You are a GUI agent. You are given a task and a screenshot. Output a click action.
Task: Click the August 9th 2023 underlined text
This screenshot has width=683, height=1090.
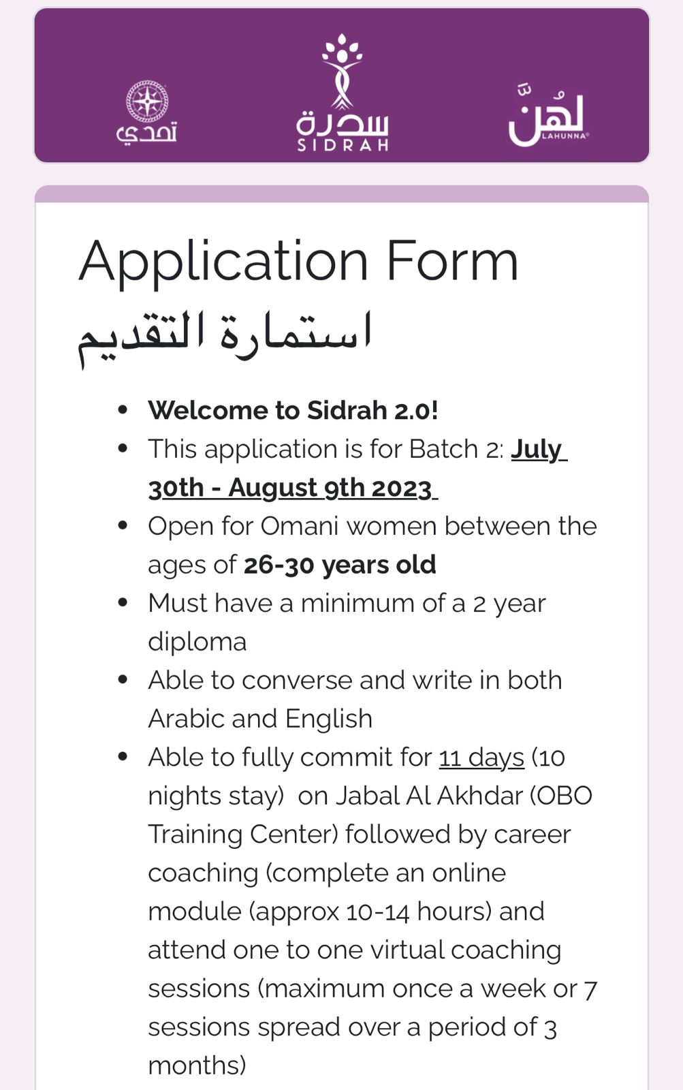[330, 488]
